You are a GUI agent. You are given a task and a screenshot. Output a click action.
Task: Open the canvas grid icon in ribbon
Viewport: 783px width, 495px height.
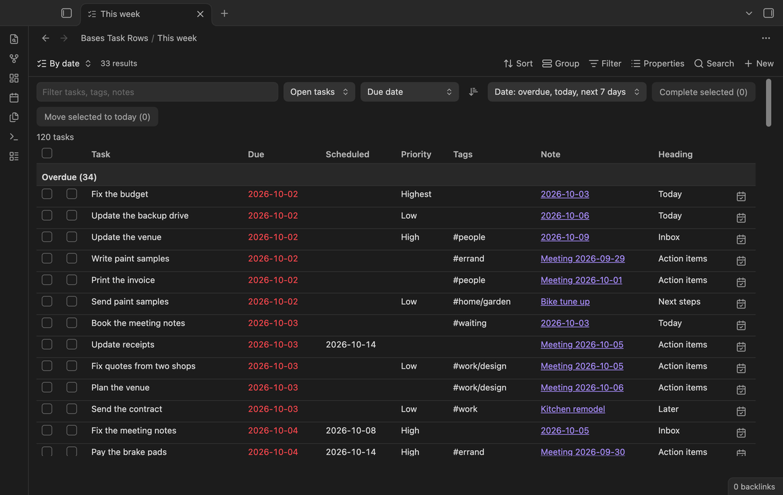pyautogui.click(x=14, y=78)
